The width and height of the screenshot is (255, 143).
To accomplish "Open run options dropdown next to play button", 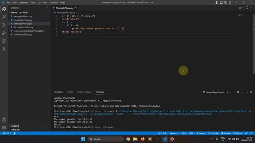I will tap(243, 8).
